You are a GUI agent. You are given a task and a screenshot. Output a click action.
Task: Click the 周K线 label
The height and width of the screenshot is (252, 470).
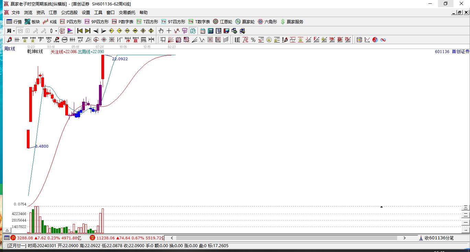pyautogui.click(x=10, y=49)
